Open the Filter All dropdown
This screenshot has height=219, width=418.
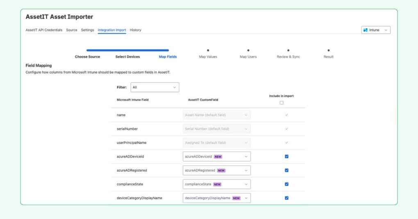click(154, 87)
